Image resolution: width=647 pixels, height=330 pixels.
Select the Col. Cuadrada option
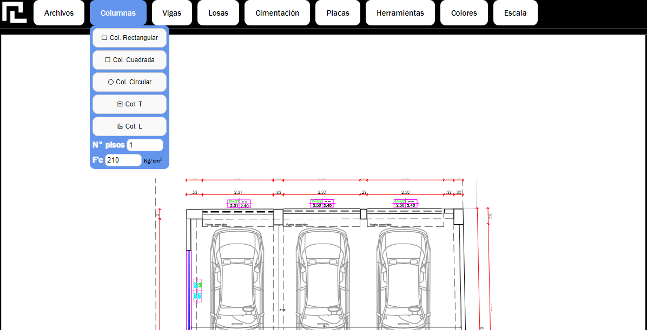tap(130, 60)
